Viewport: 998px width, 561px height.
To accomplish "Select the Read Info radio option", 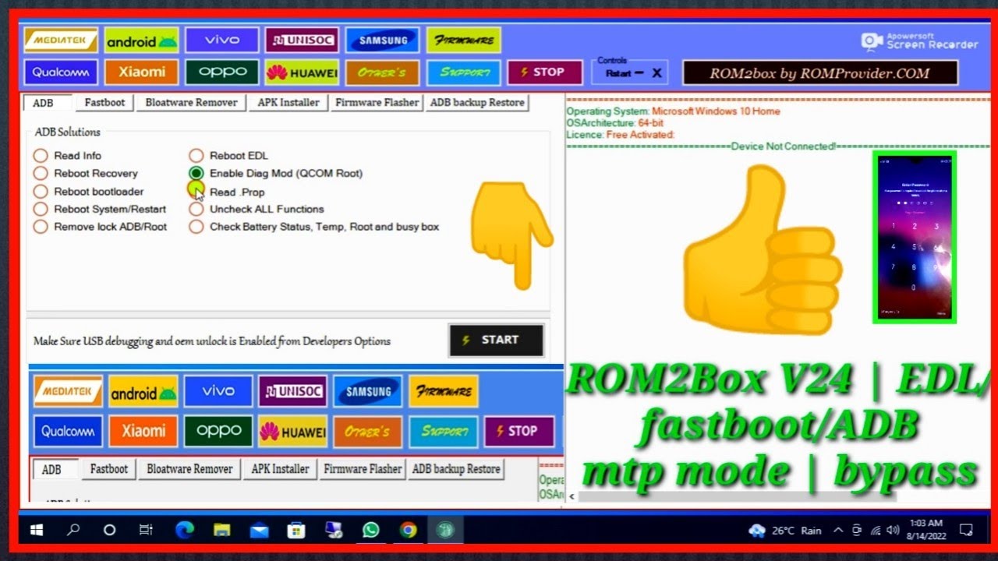I will tap(68, 155).
